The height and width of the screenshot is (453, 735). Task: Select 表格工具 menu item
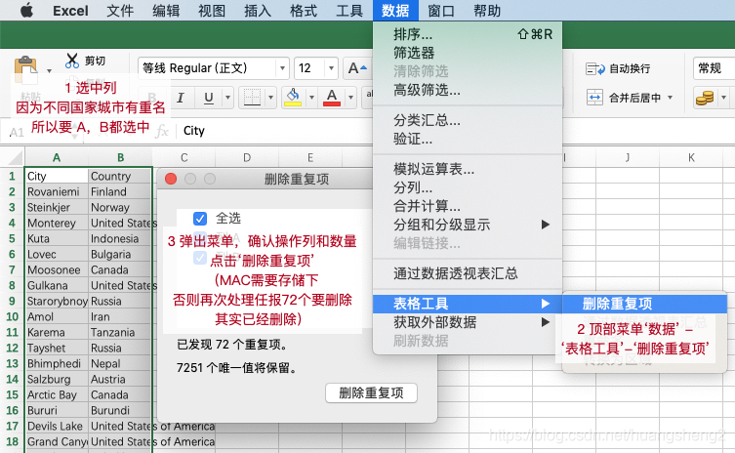pos(468,304)
